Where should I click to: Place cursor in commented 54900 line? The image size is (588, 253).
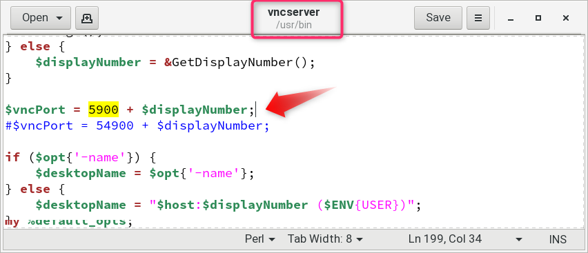point(137,125)
